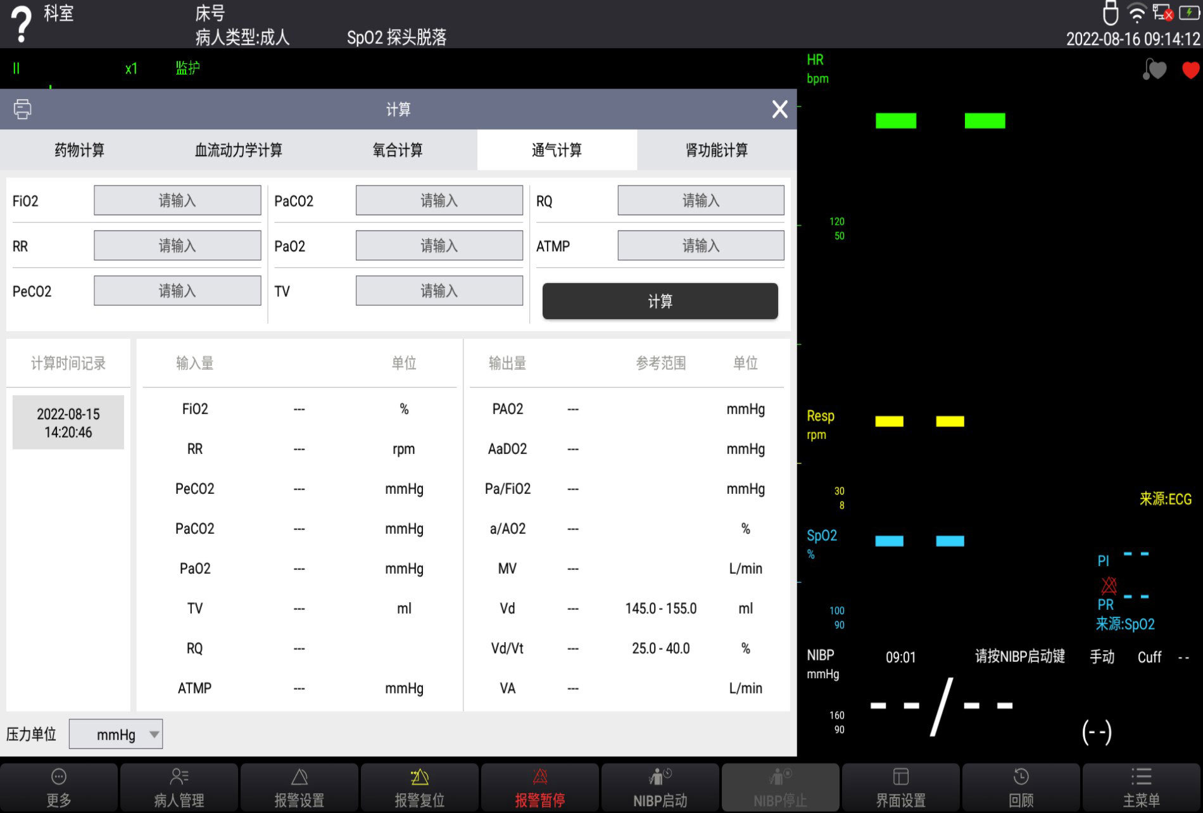1203x813 pixels.
Task: Open 主菜单 main menu
Action: tap(1141, 786)
